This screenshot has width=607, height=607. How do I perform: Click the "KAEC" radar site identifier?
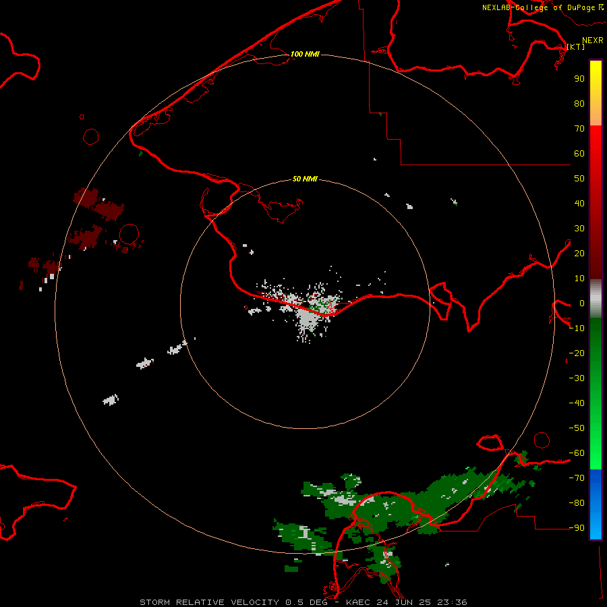point(358,602)
